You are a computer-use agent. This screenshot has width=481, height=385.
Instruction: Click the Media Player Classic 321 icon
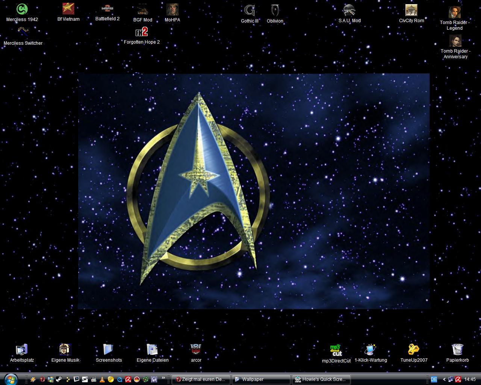tap(94, 379)
